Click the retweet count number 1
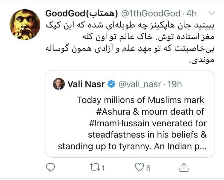 pyautogui.click(x=103, y=168)
